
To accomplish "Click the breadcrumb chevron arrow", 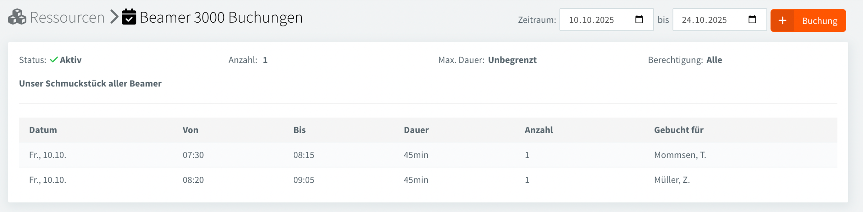I will pos(114,17).
